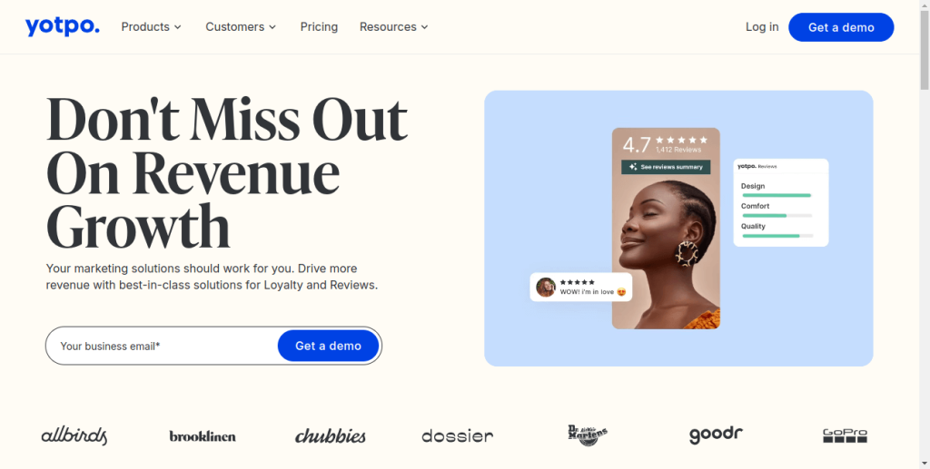The width and height of the screenshot is (930, 469).
Task: Open the Pricing page
Action: (x=319, y=26)
